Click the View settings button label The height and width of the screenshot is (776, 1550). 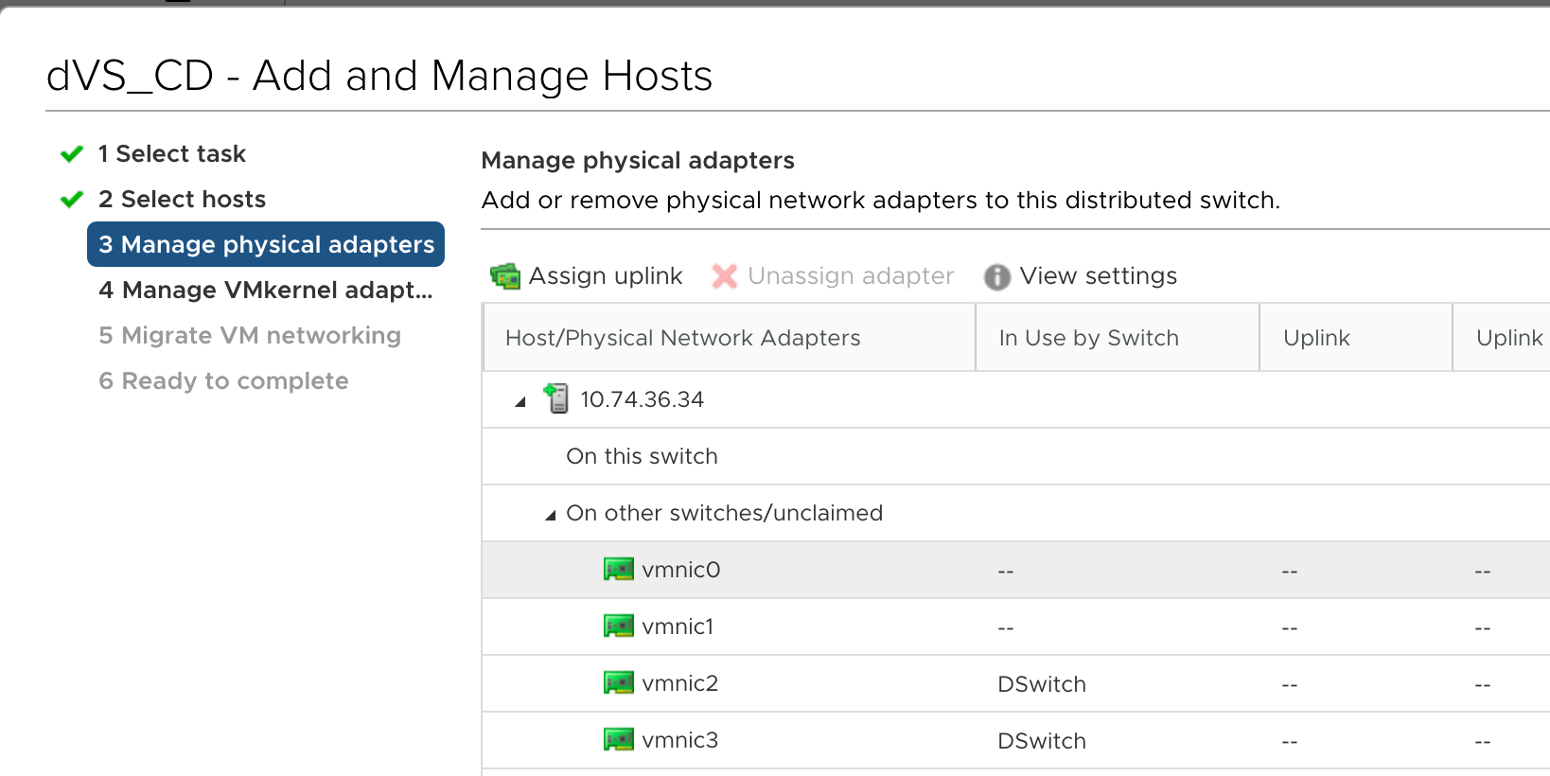[x=1099, y=276]
